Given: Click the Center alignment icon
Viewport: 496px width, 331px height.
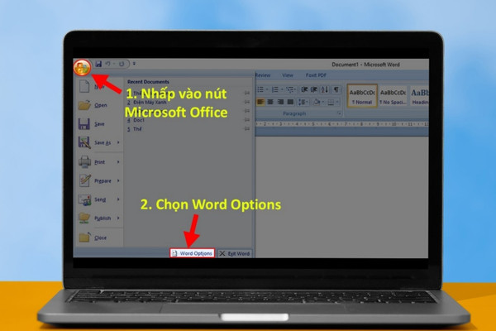Looking at the screenshot, I should (270, 102).
